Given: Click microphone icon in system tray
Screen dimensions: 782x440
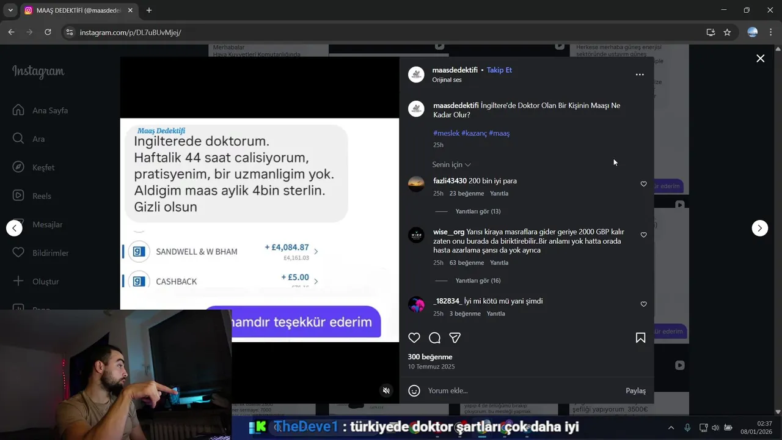Looking at the screenshot, I should (687, 428).
